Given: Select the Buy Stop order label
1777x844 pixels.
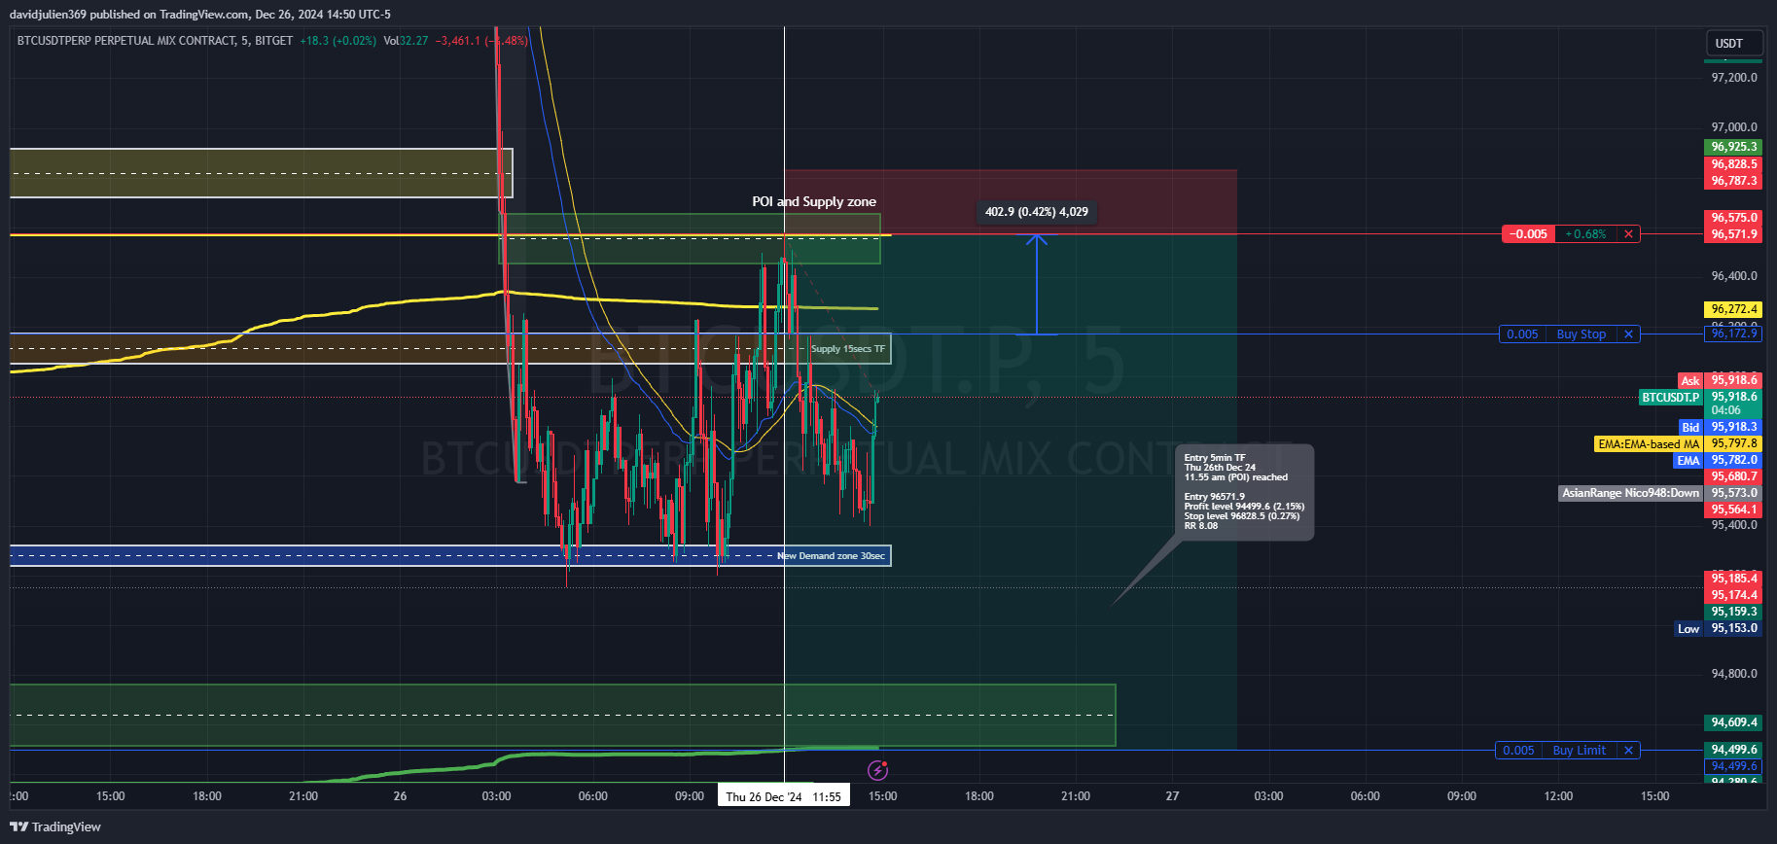Looking at the screenshot, I should (1581, 334).
